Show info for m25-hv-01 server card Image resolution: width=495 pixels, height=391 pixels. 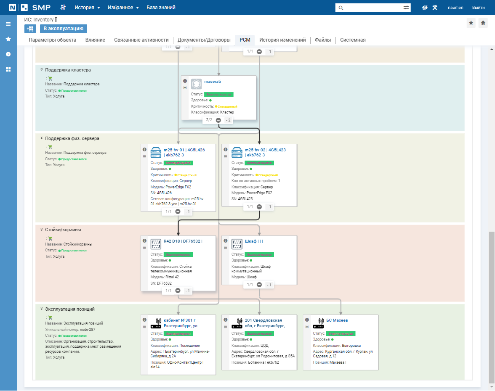[x=144, y=150]
